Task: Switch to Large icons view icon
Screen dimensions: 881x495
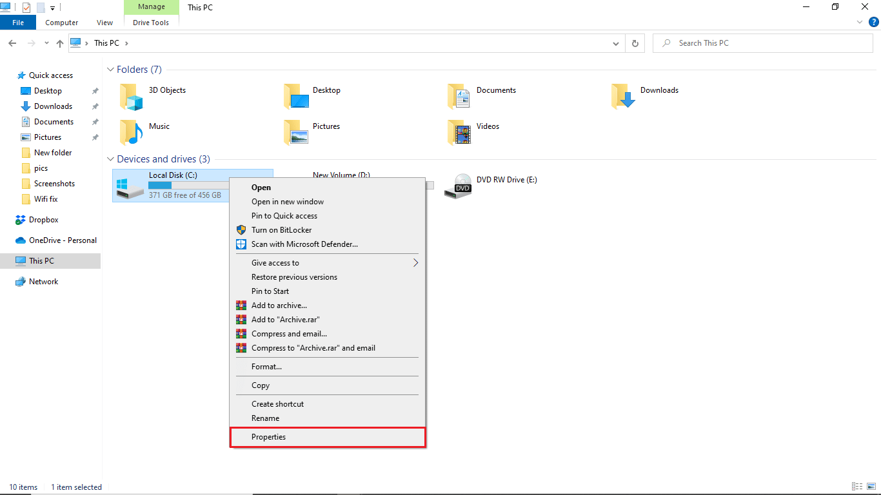Action: point(870,487)
